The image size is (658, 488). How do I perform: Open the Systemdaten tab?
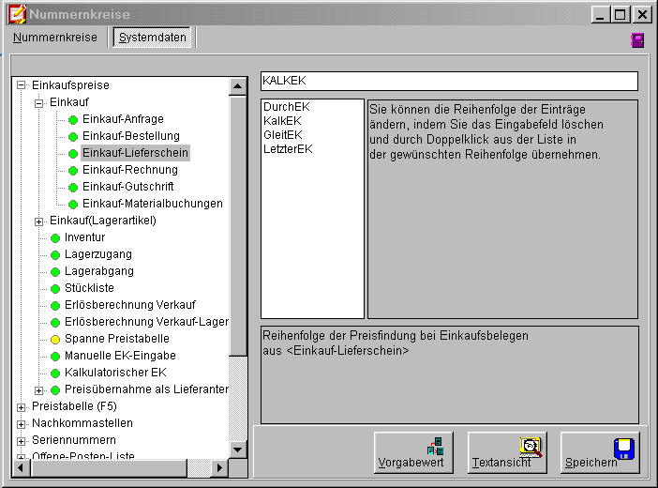(152, 38)
